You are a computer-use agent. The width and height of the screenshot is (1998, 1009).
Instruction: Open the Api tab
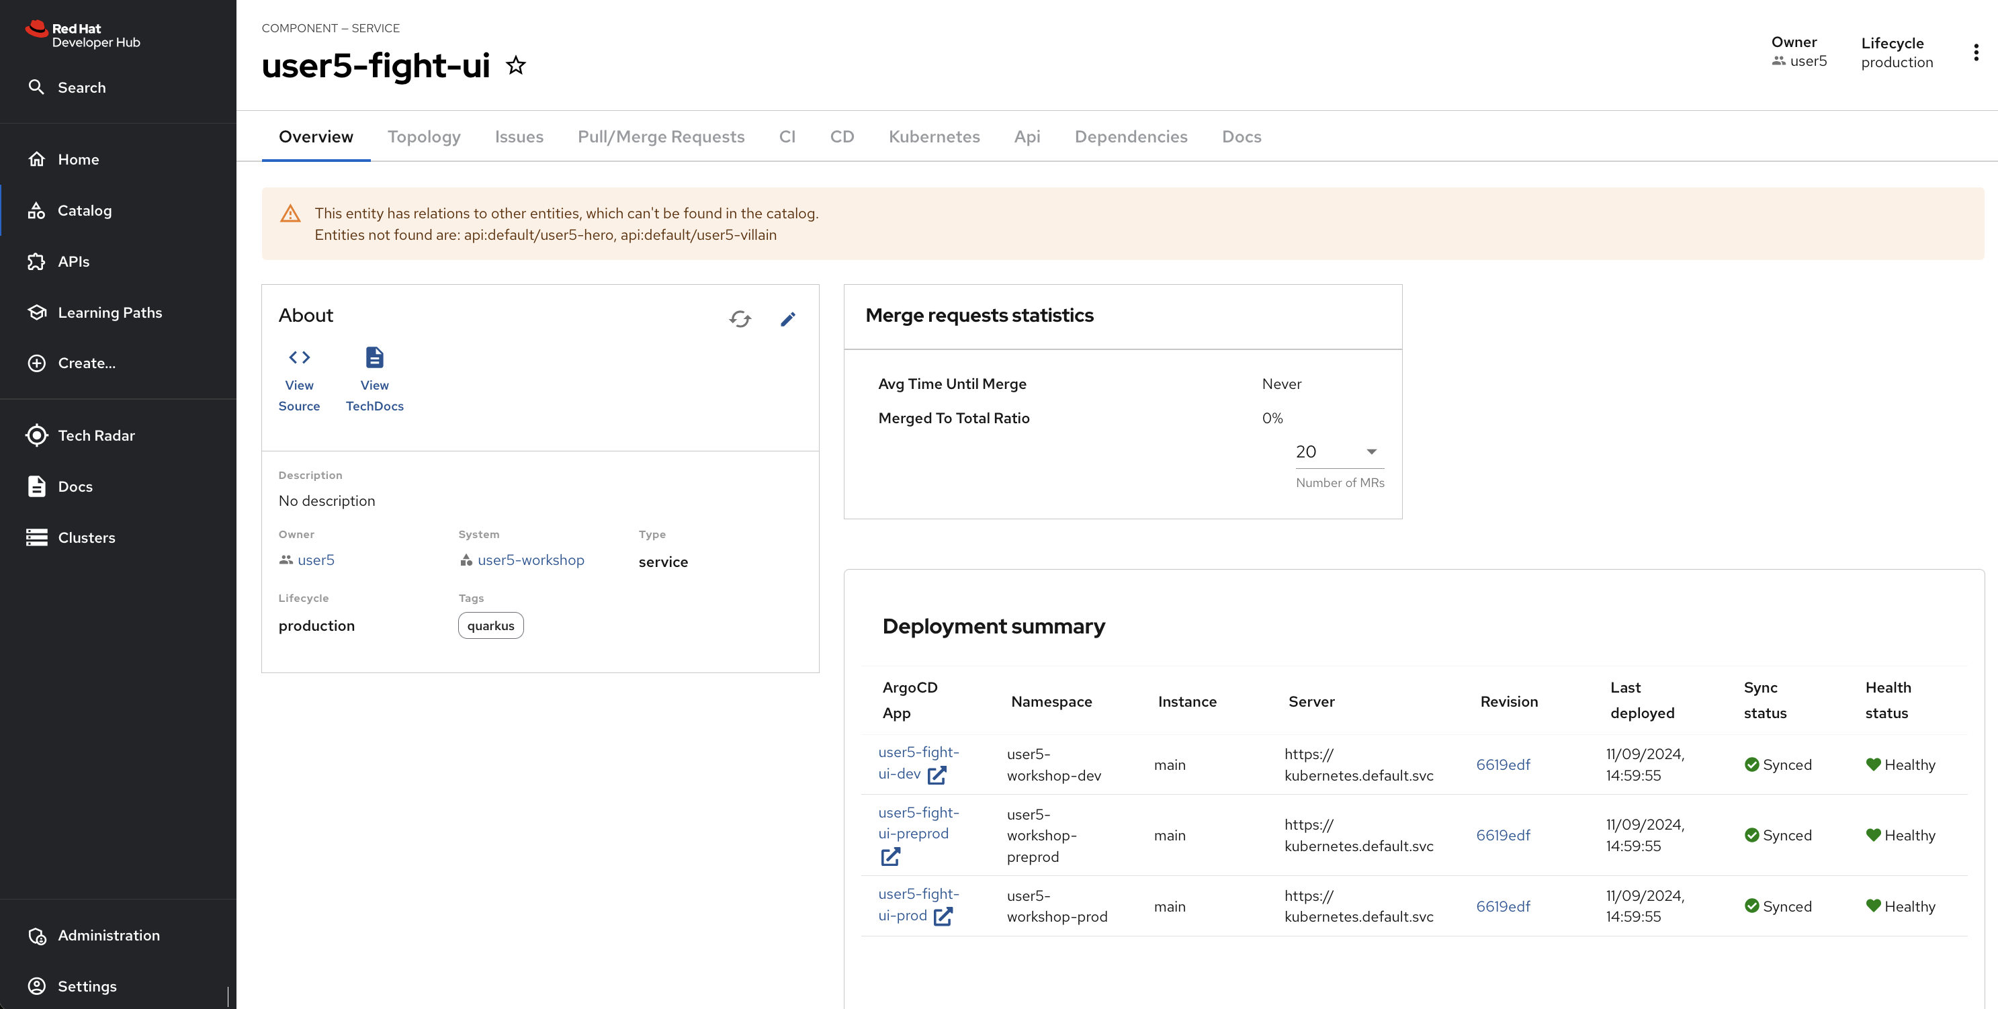[x=1027, y=136]
